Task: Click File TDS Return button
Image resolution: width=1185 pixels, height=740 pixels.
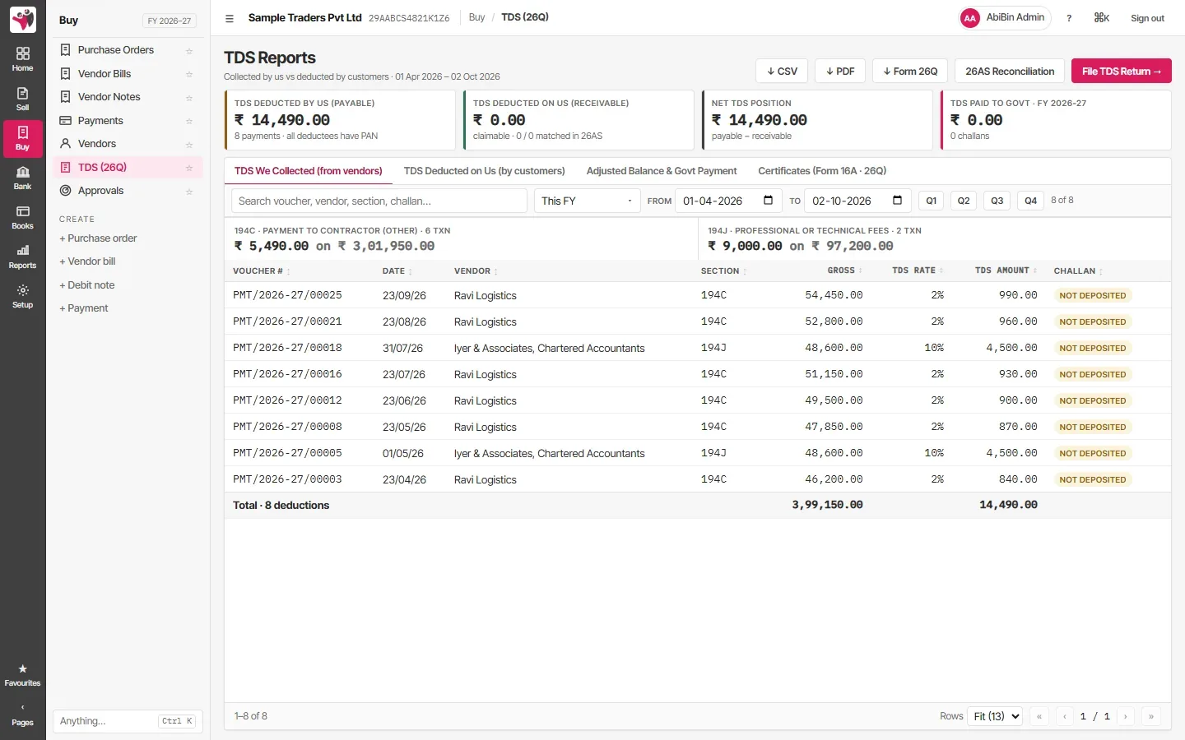Action: (1121, 71)
